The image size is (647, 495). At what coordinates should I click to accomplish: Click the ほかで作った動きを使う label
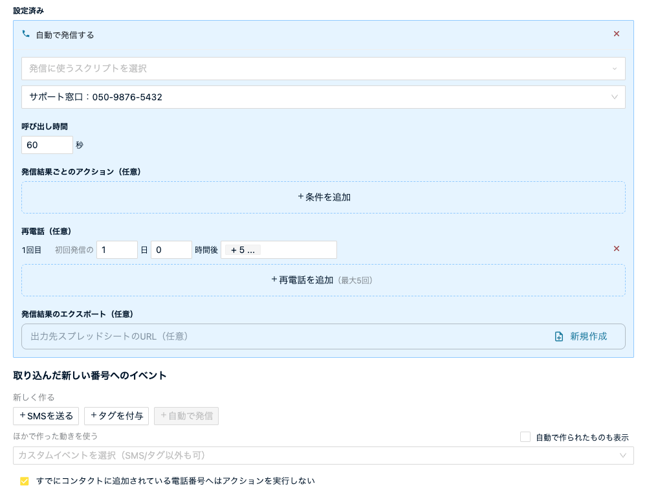pyautogui.click(x=55, y=436)
